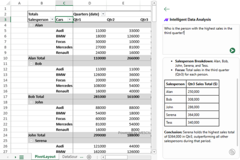
Task: Go to previous sheet tab arrow
Action: [x=8, y=157]
